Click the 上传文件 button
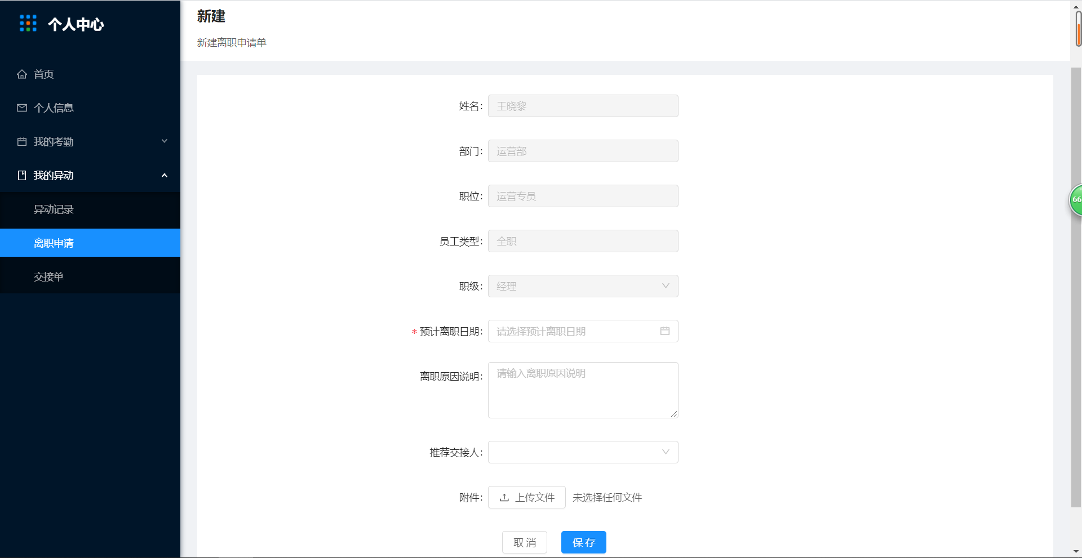 point(526,497)
